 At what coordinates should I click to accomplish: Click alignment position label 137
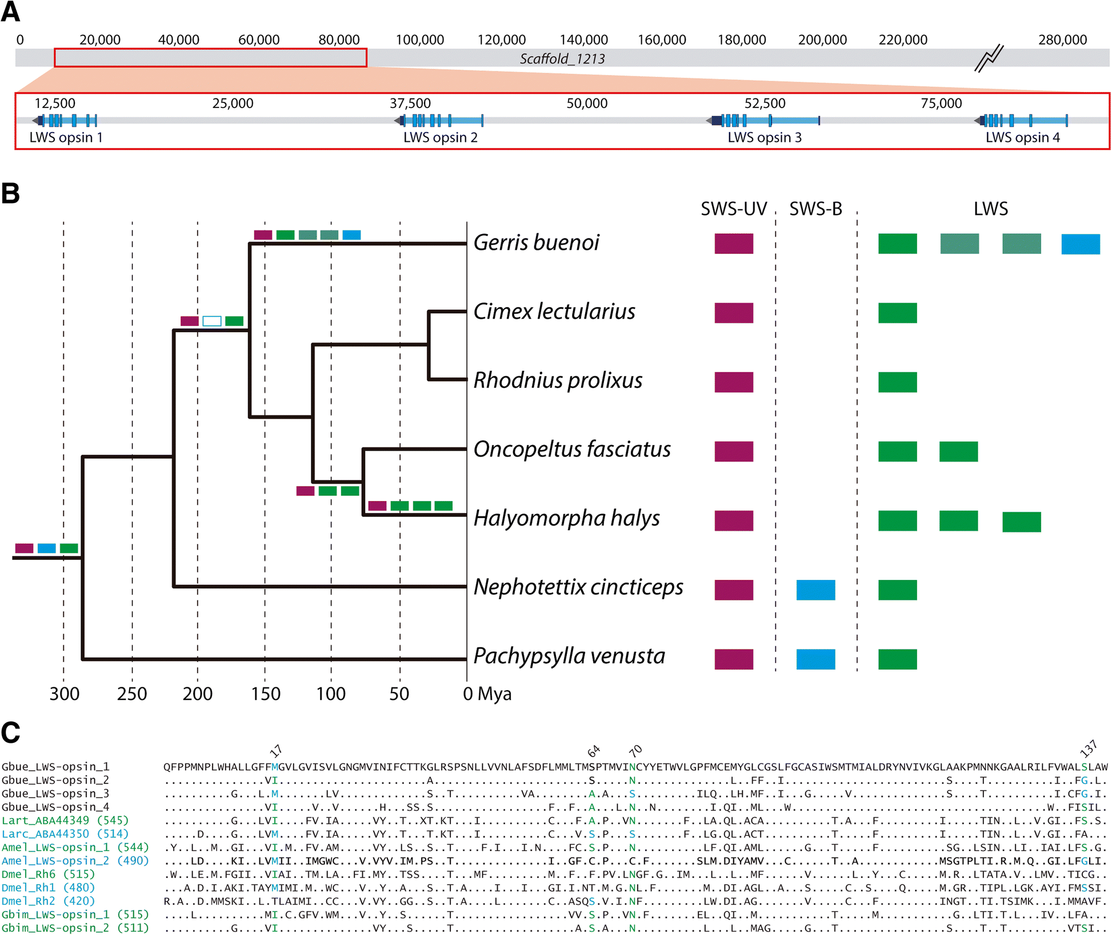pos(1089,748)
